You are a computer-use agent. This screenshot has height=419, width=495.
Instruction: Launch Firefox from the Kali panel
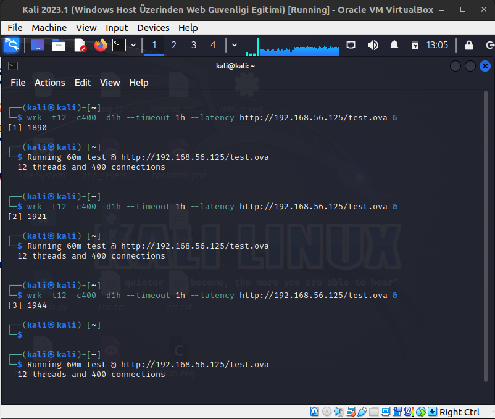click(x=101, y=45)
